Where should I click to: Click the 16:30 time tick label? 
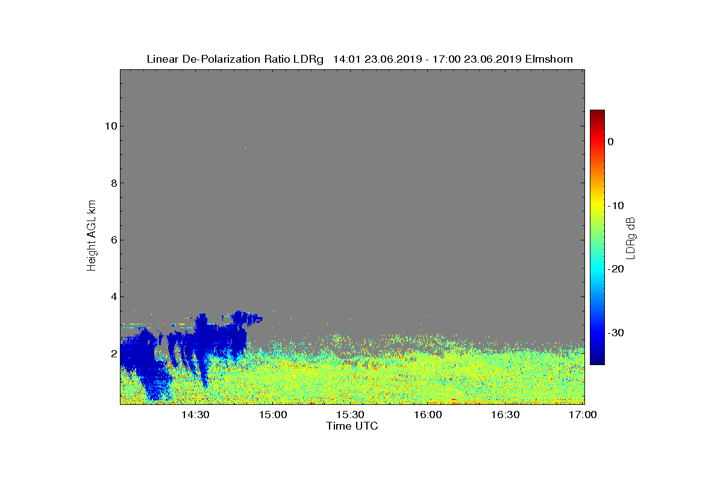coord(505,415)
